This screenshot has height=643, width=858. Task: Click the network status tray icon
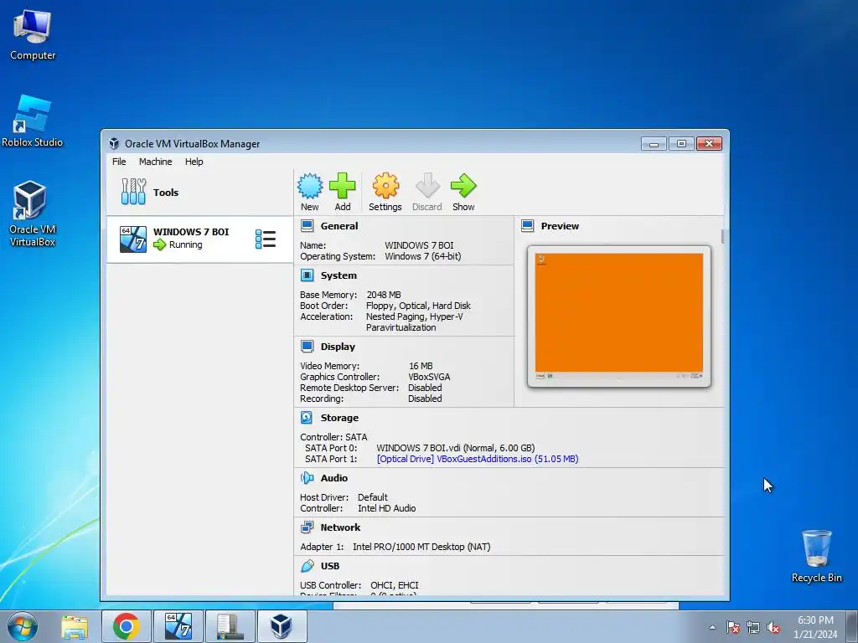click(x=753, y=628)
